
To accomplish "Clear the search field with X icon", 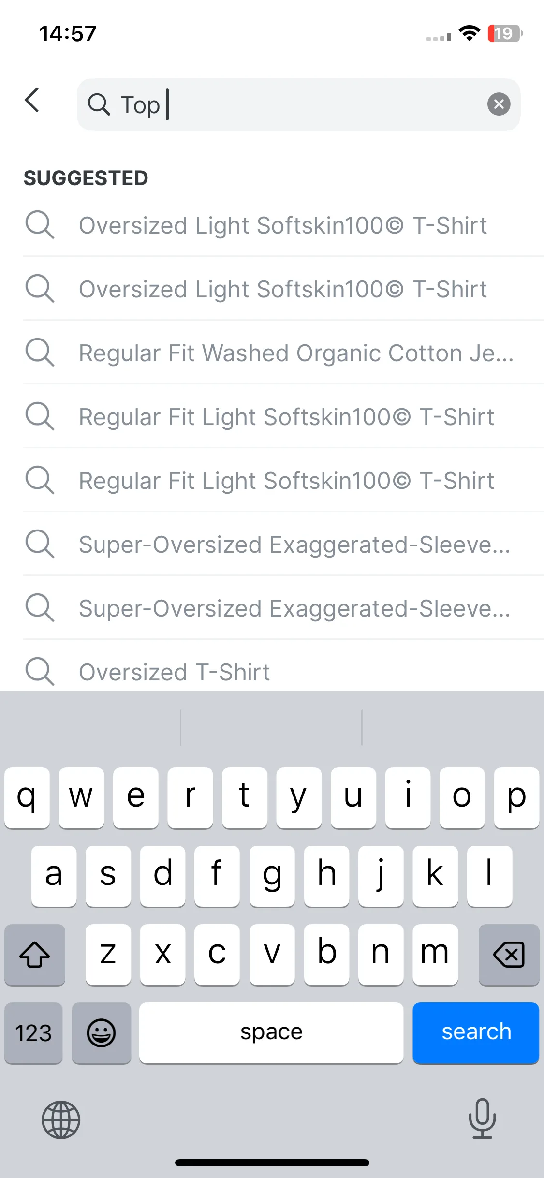I will (x=499, y=104).
